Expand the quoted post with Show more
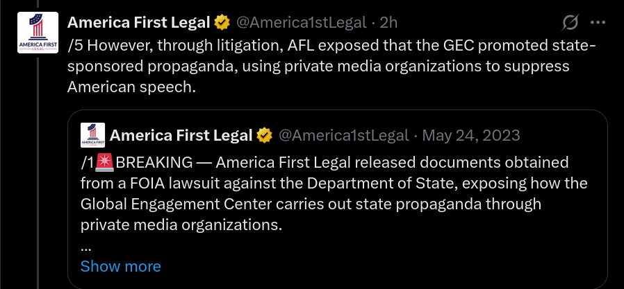This screenshot has width=624, height=289. (121, 266)
